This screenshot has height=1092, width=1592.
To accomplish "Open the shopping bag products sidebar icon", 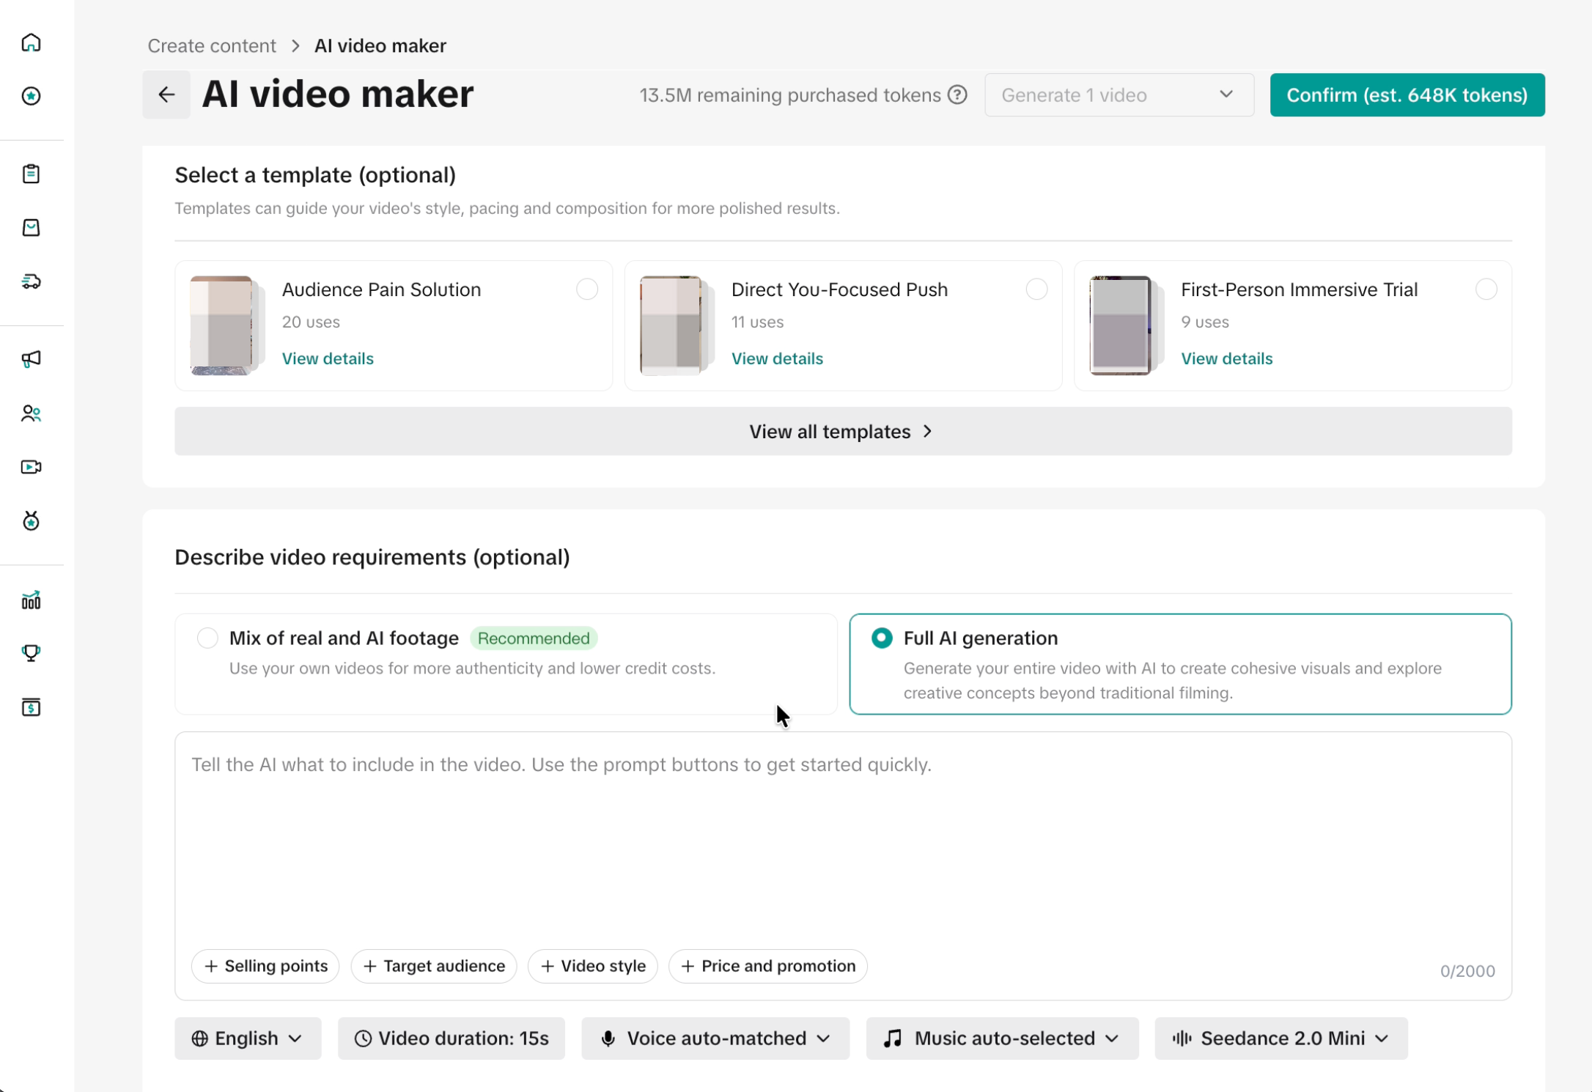I will tap(31, 227).
